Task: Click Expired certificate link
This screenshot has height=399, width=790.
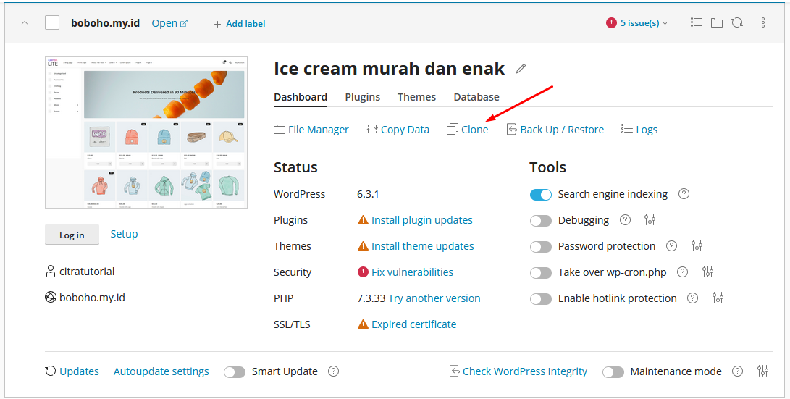Action: (413, 324)
